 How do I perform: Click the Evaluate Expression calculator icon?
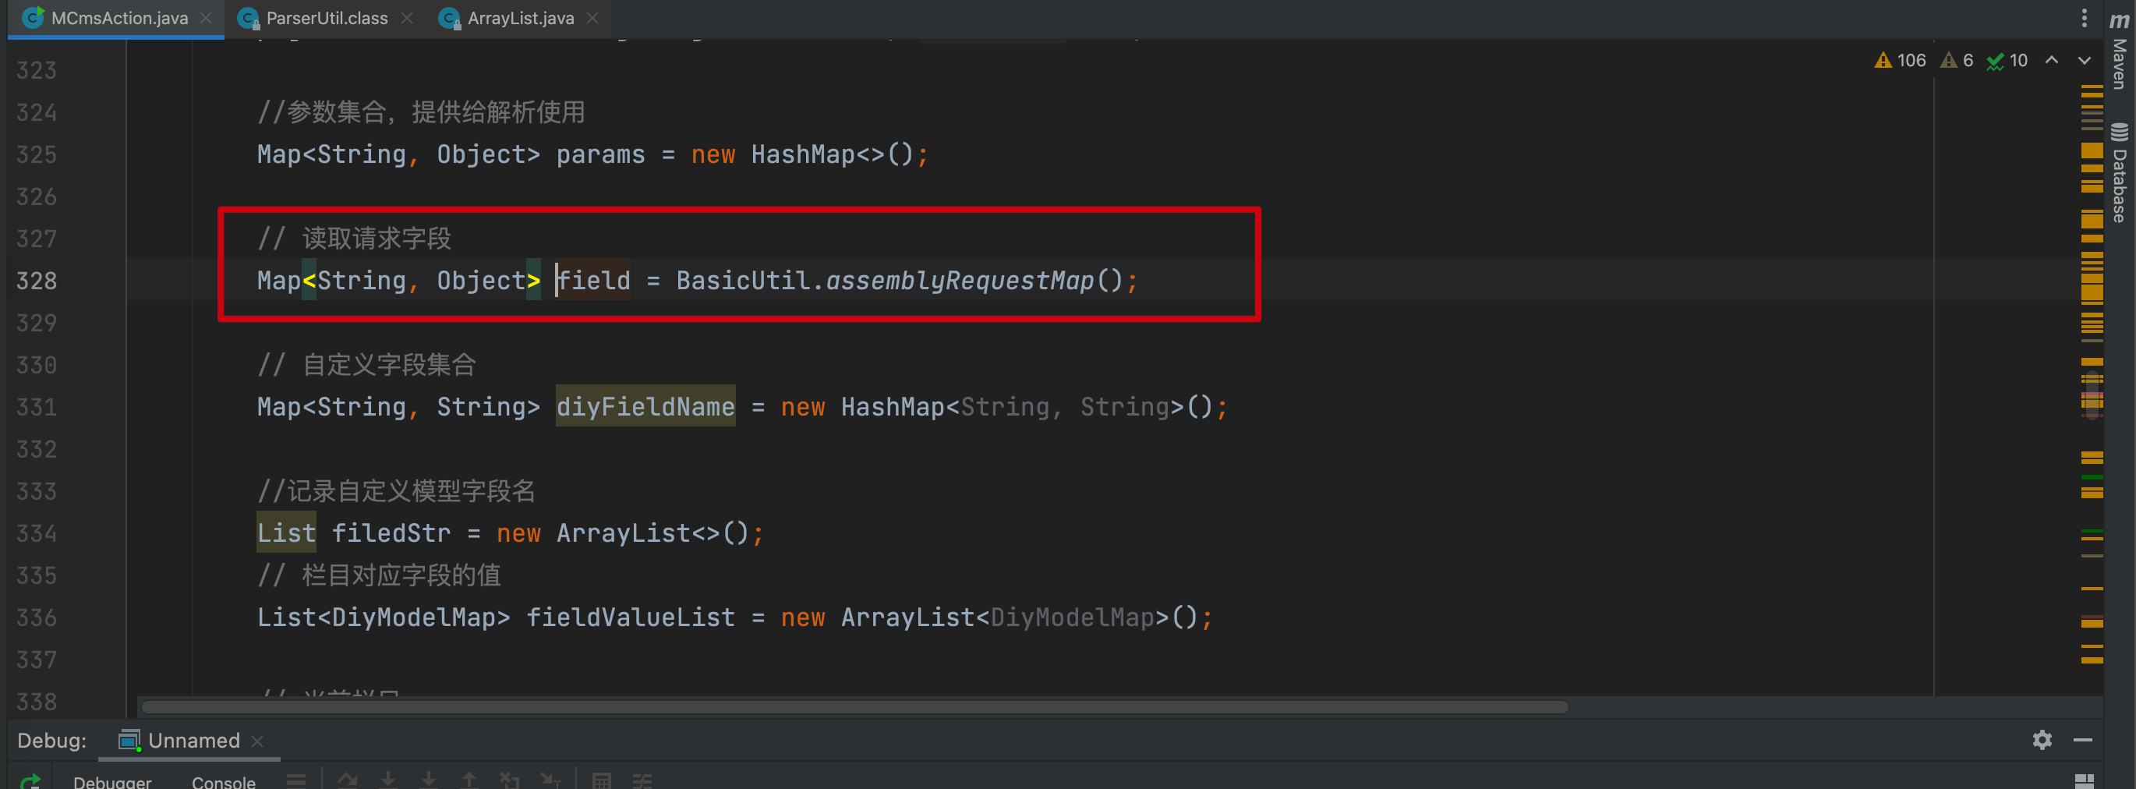(602, 780)
